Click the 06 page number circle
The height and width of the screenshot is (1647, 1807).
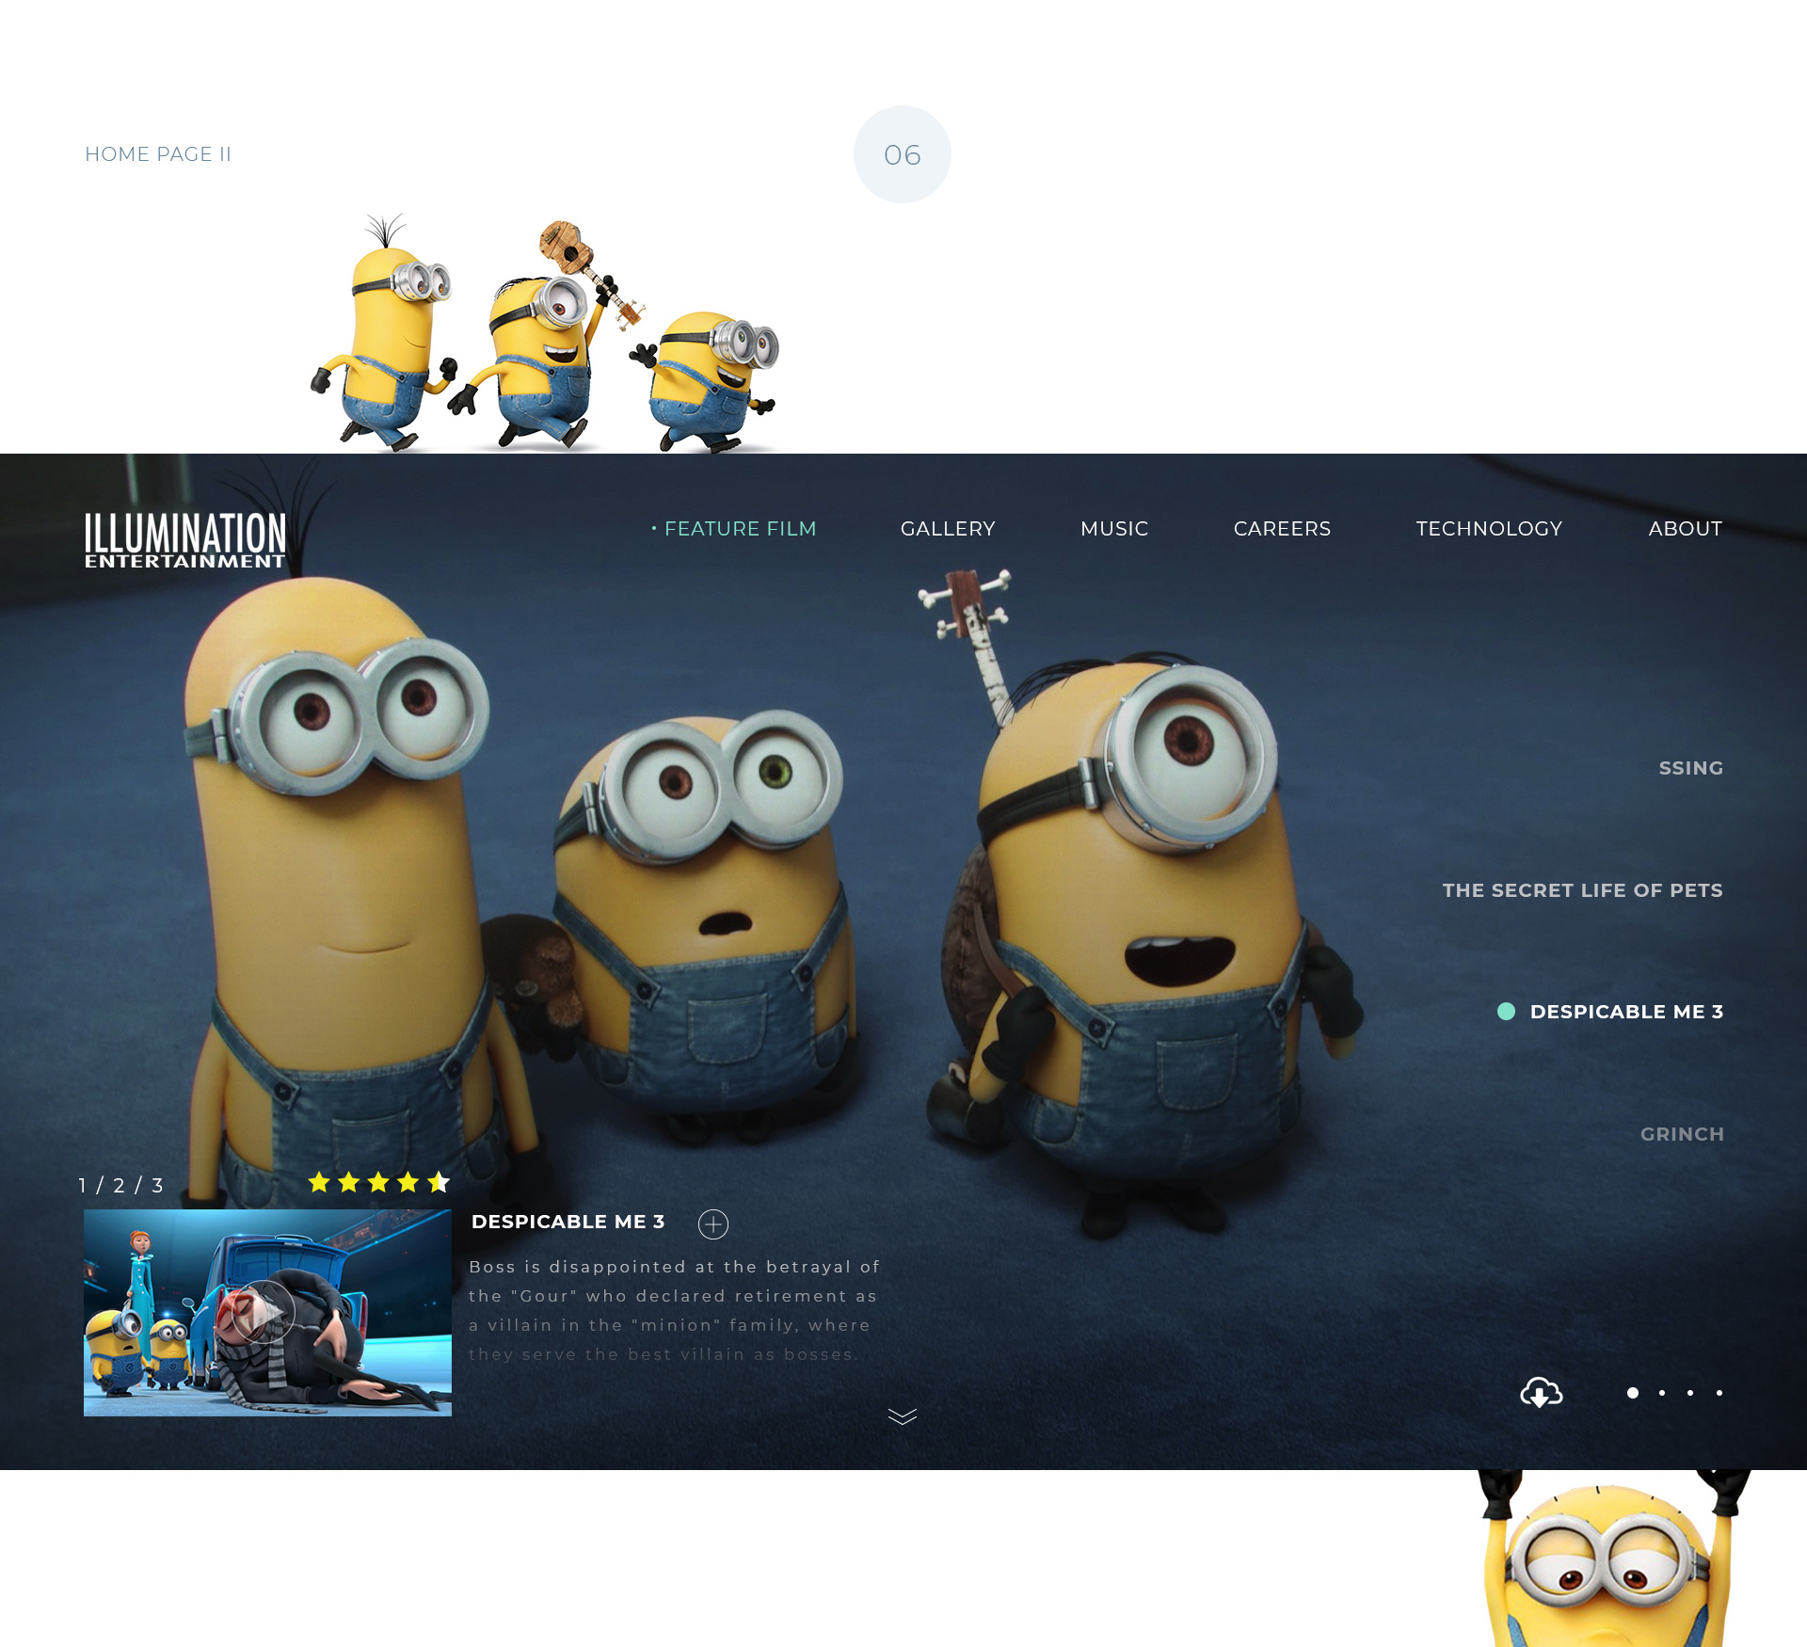tap(902, 154)
